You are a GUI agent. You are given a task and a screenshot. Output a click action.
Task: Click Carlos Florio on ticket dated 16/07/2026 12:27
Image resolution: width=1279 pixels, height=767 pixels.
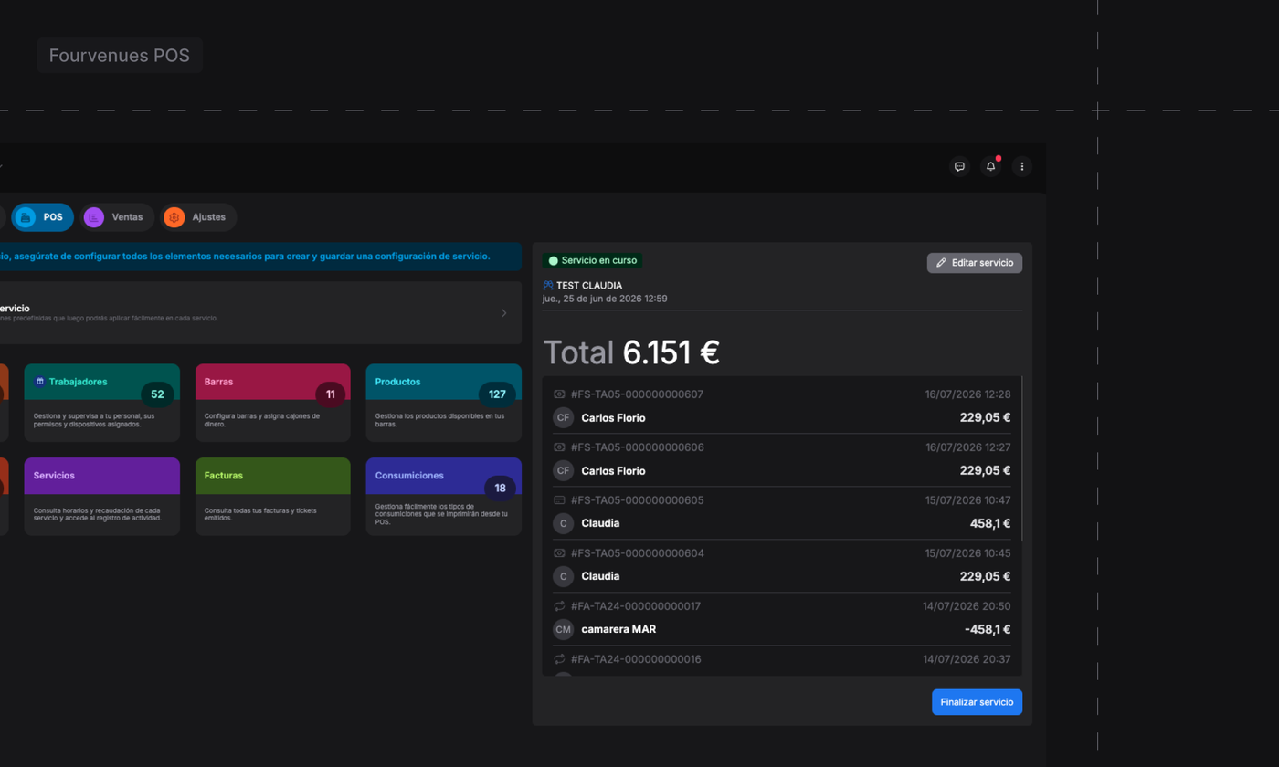[x=613, y=471]
